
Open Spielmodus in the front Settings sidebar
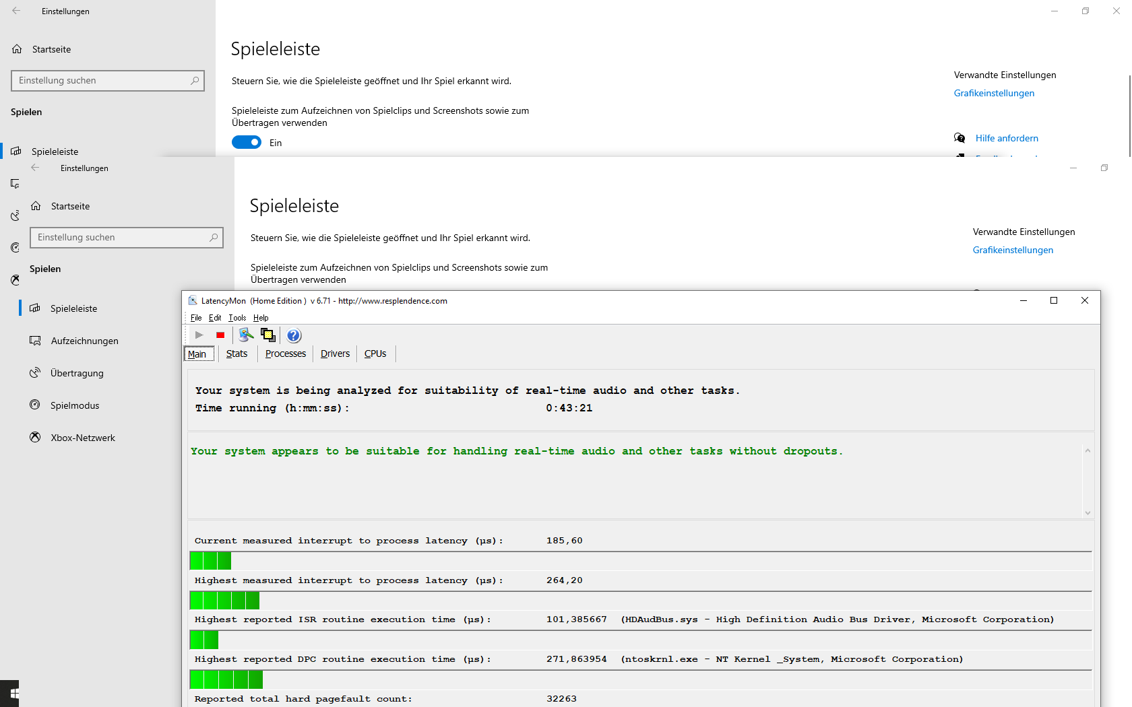[75, 405]
